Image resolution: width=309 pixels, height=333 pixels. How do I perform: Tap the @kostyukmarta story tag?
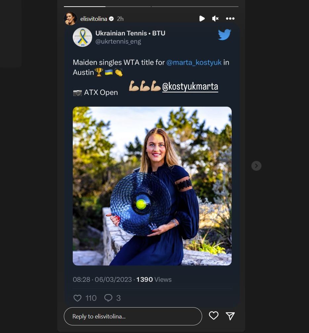(x=190, y=87)
